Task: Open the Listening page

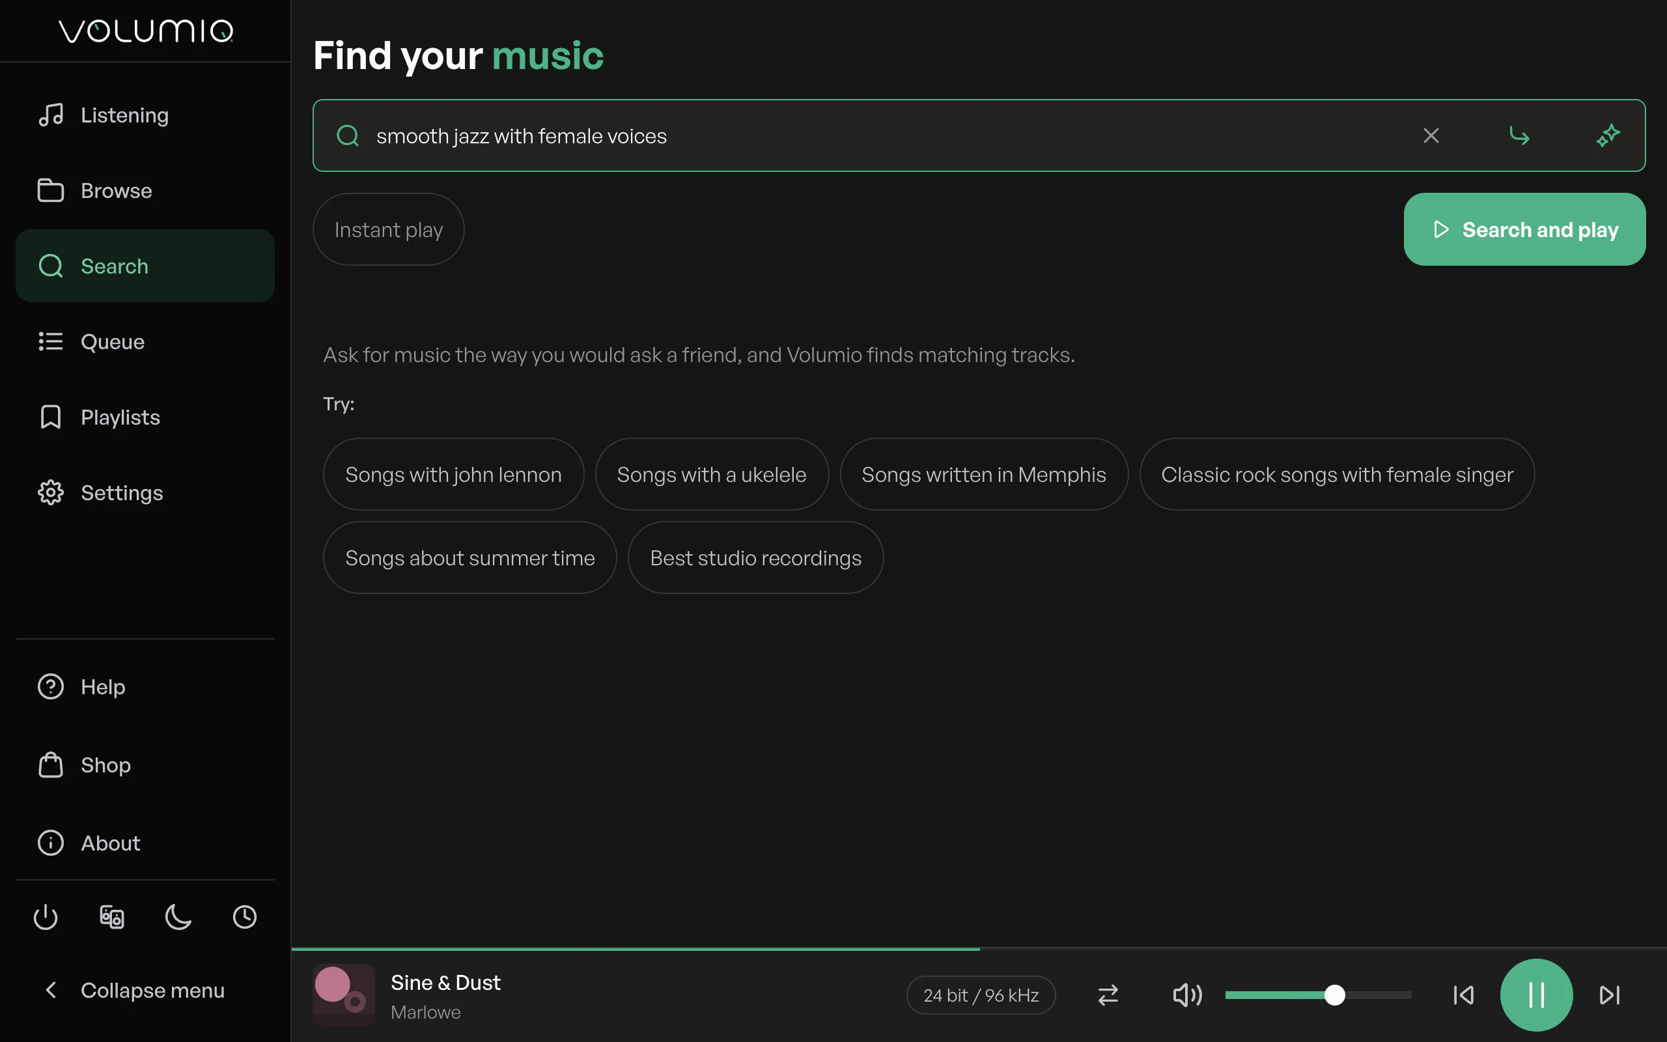Action: 145,115
